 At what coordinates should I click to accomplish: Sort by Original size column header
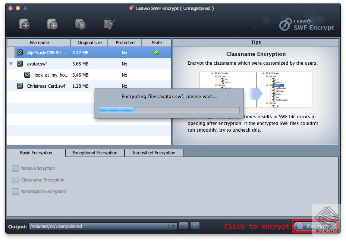tap(89, 43)
